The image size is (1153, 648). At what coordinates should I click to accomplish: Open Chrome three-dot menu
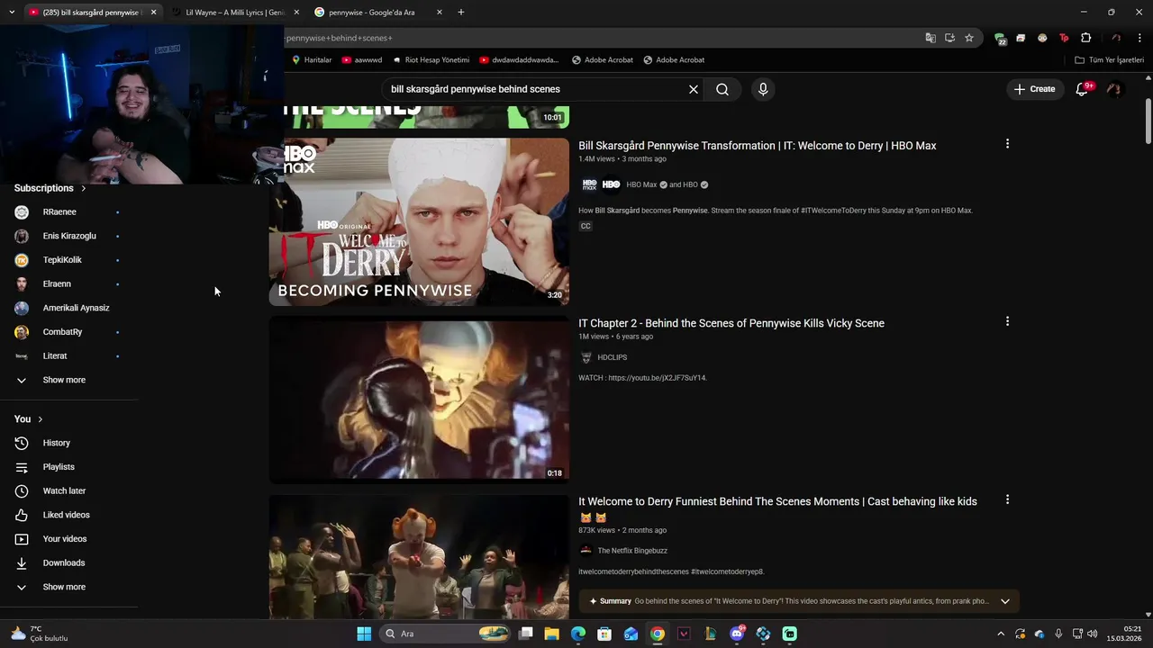[x=1139, y=38]
